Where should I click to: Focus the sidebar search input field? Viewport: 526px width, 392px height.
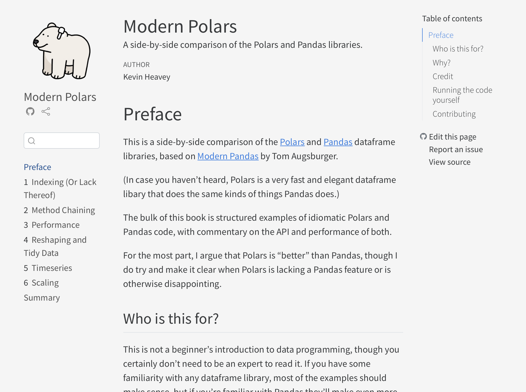[x=67, y=141]
